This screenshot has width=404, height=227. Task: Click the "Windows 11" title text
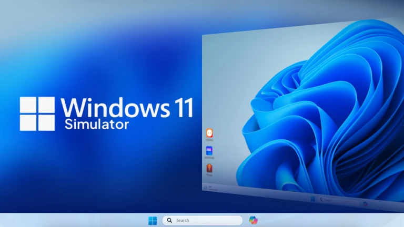(x=126, y=108)
